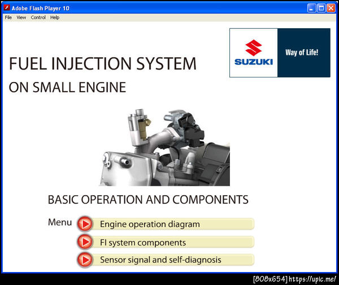Select the Engine operation diagram menu bar
Image resolution: width=339 pixels, height=285 pixels.
tap(173, 224)
